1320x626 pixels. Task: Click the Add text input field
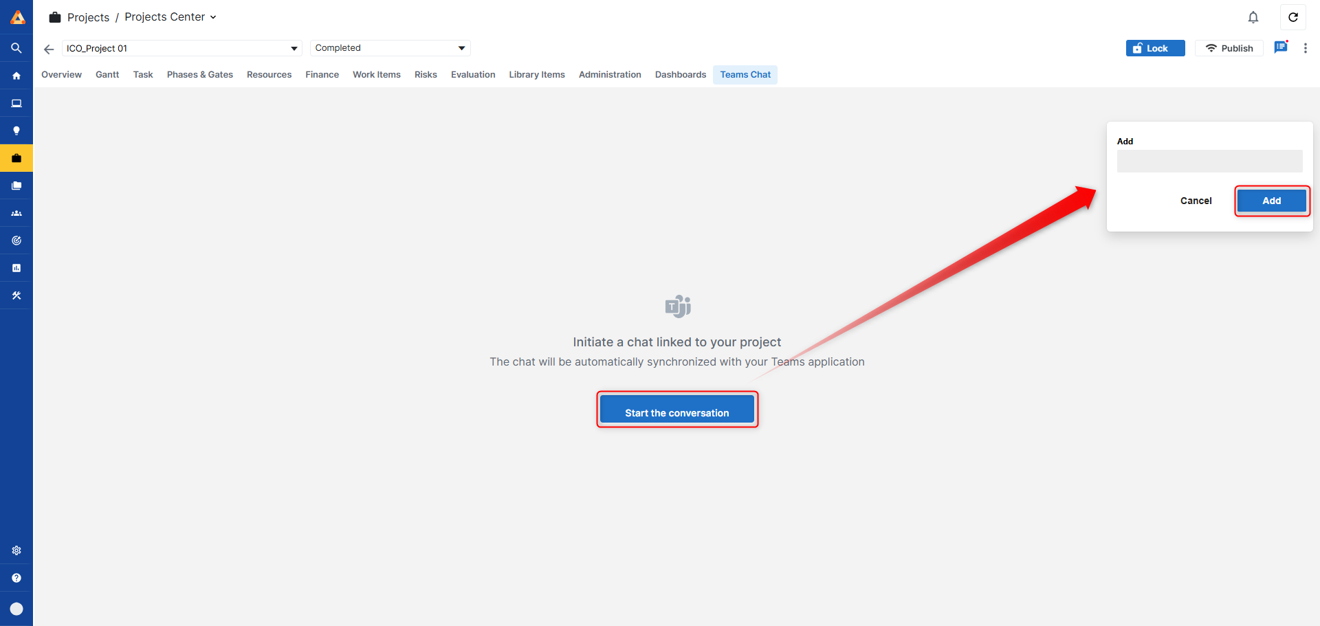1209,161
